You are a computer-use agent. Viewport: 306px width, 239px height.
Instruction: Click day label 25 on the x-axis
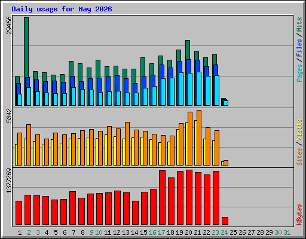tap(233, 232)
